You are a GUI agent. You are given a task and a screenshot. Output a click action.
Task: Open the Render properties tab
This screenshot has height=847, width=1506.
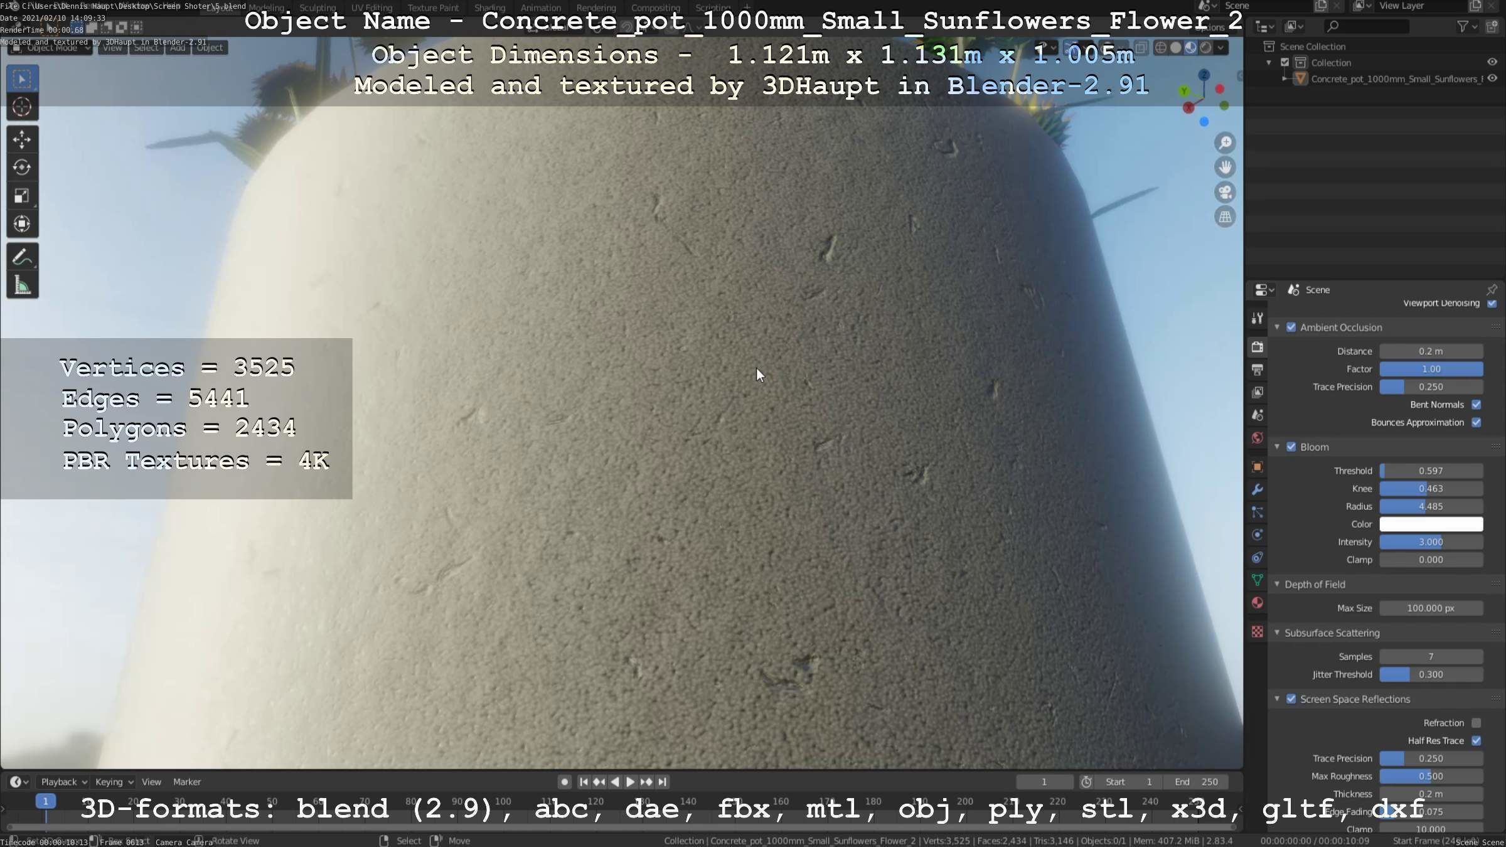1258,347
